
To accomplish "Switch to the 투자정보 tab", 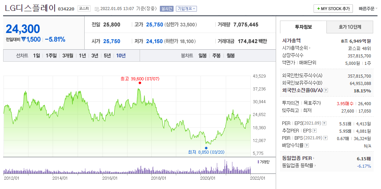I will [303, 27].
